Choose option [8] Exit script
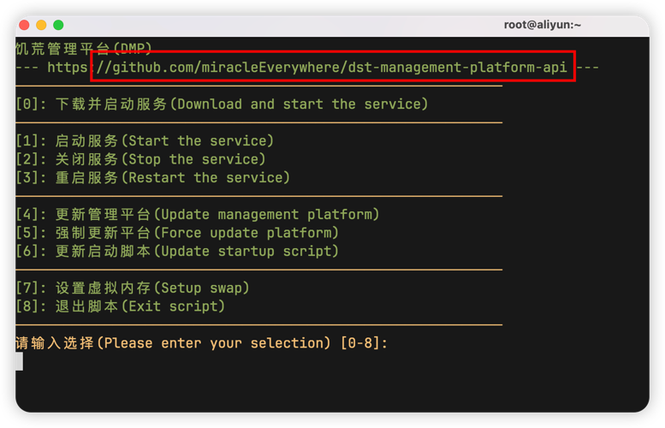Image resolution: width=665 pixels, height=428 pixels. click(120, 306)
